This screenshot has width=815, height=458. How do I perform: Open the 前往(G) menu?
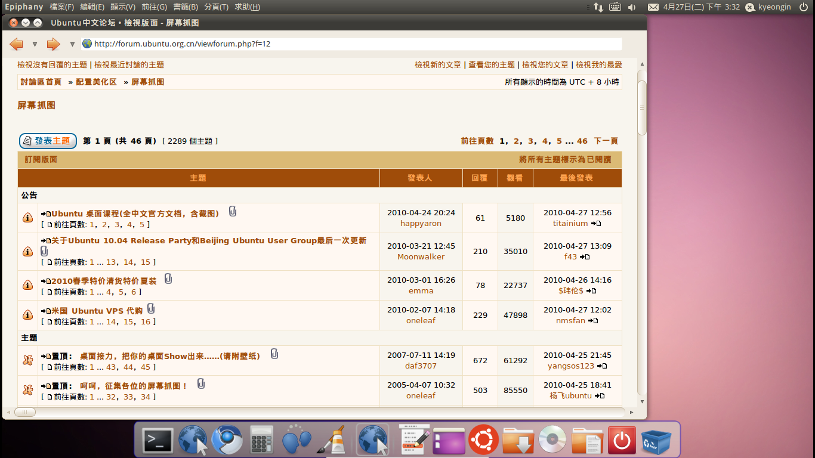coord(154,7)
